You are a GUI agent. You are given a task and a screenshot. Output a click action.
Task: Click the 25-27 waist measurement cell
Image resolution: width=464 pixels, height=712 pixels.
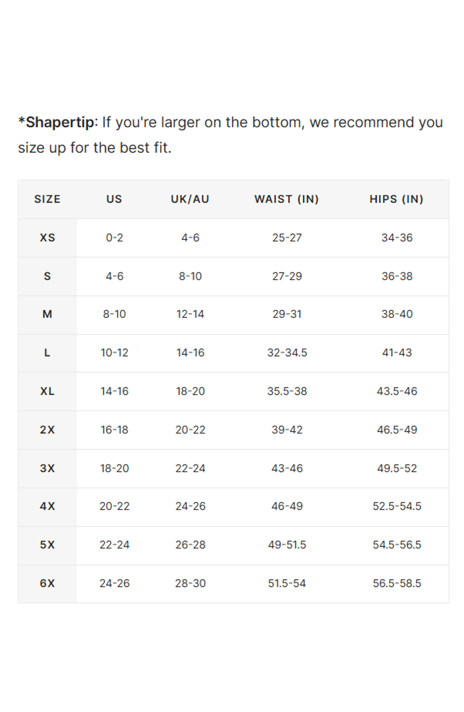(x=287, y=238)
